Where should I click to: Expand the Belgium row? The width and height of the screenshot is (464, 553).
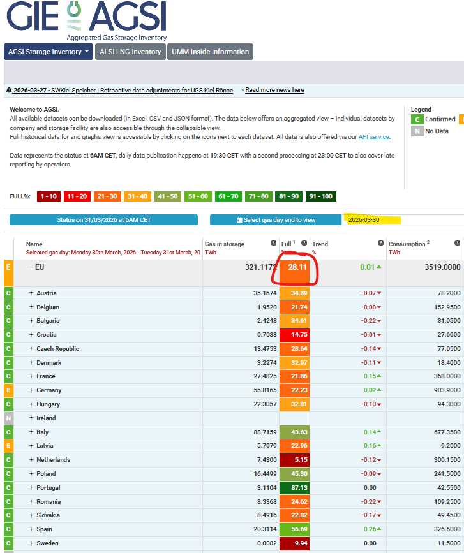(x=31, y=307)
